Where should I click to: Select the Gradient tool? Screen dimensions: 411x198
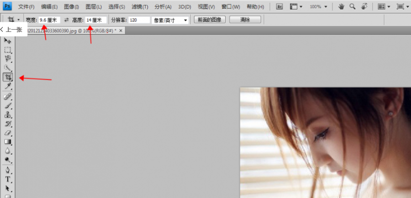[x=8, y=142]
